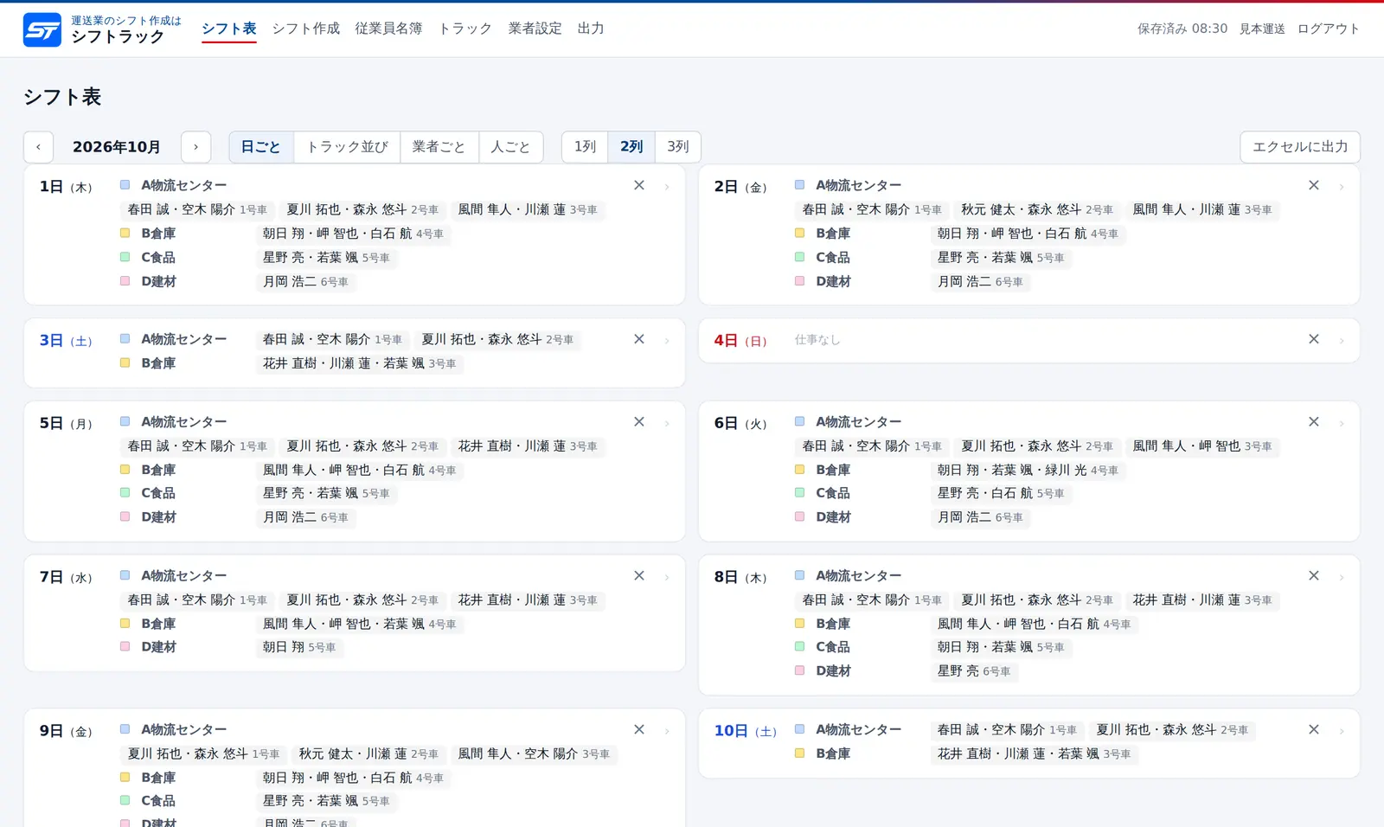Screen dimensions: 1384x827
Task: Expand 9日 (金) card chevron
Action: click(x=667, y=731)
